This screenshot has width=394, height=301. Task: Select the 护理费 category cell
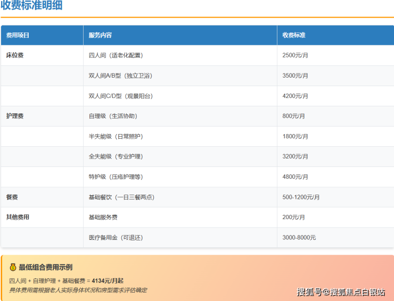point(15,116)
